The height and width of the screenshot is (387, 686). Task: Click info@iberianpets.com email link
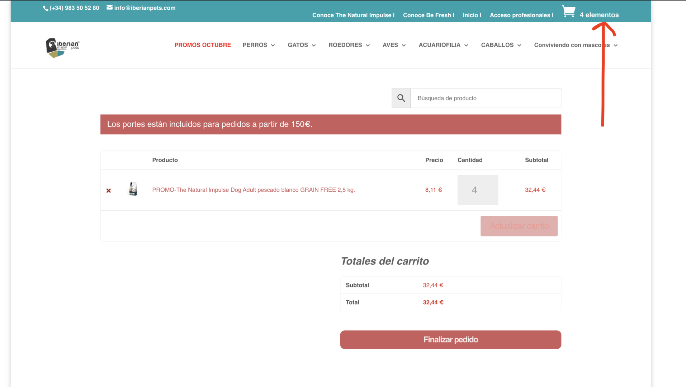(x=145, y=8)
